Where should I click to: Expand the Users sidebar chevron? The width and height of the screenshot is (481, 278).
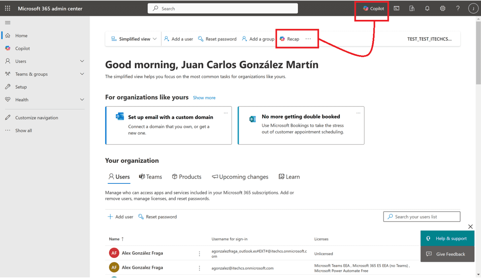[82, 61]
